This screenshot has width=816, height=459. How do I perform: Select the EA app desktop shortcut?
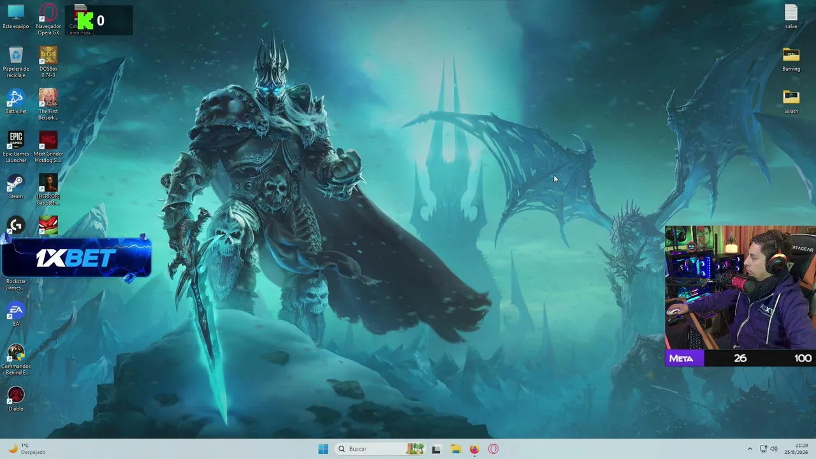point(16,314)
